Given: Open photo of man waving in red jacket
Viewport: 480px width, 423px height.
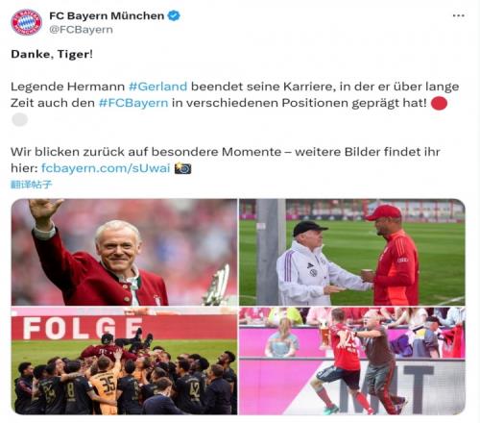Looking at the screenshot, I should tap(124, 252).
